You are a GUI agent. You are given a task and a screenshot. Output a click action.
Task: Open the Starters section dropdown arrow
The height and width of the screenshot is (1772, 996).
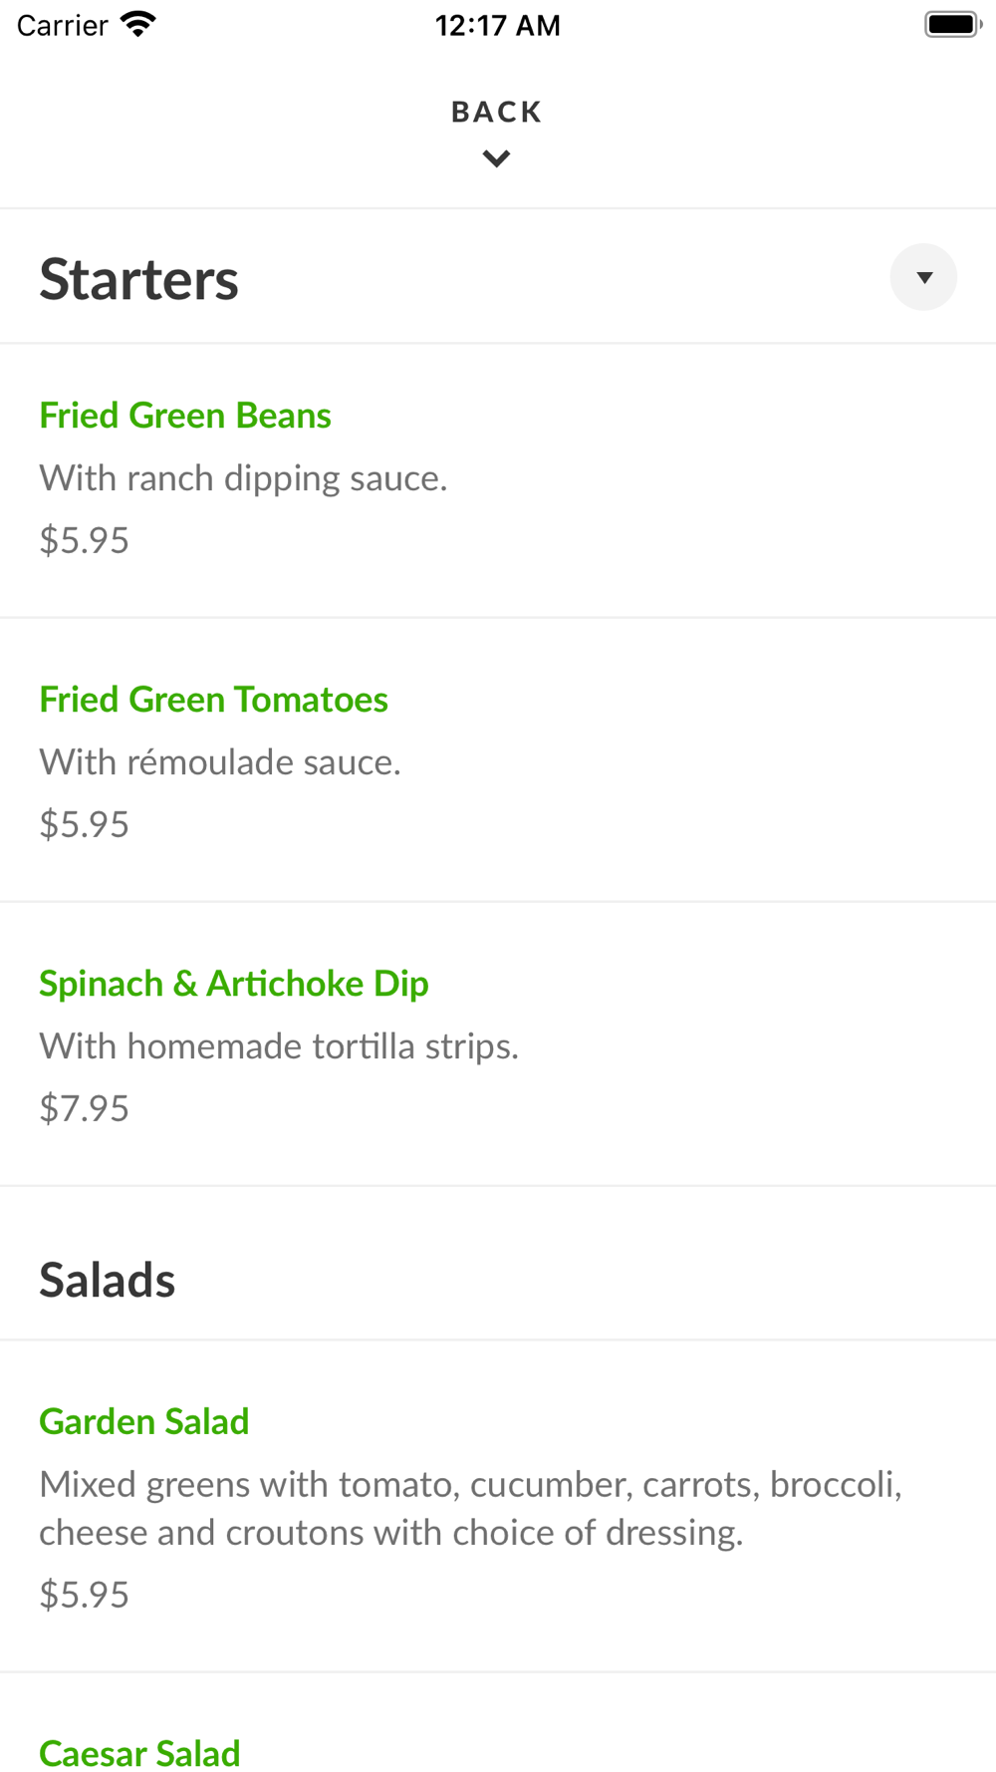923,277
